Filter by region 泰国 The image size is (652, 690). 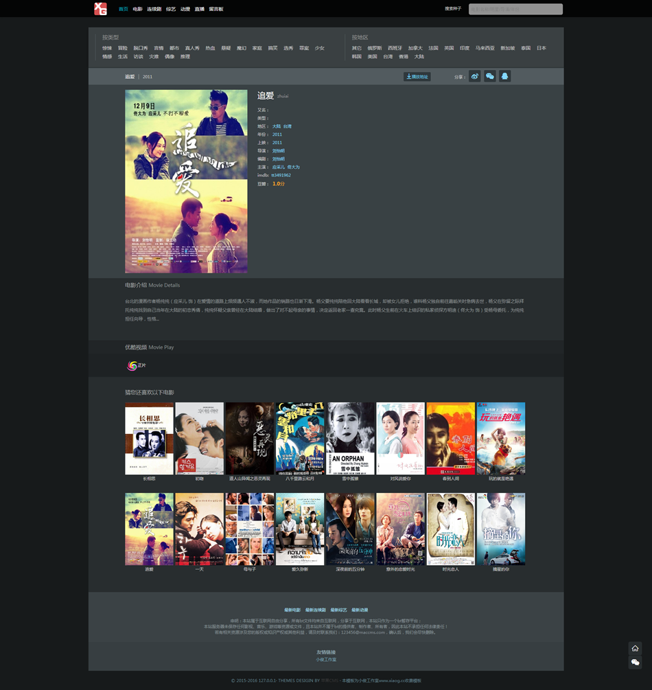[x=526, y=49]
